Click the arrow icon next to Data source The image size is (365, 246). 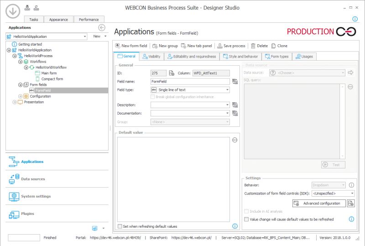pyautogui.click(x=350, y=73)
